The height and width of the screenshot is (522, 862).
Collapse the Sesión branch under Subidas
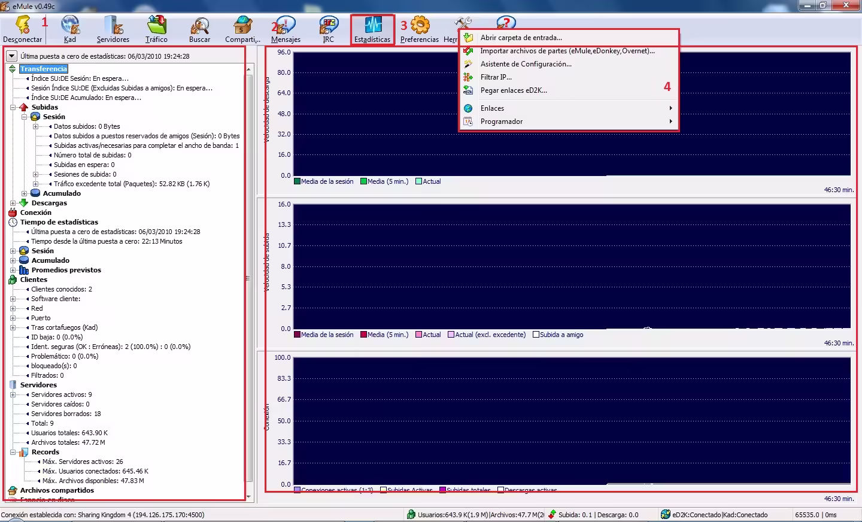[24, 117]
